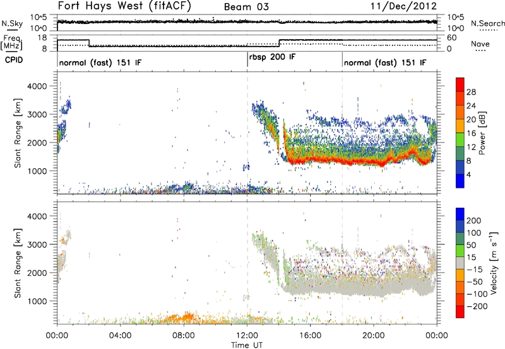Click the red segment of the Power color bar
505x349 pixels.
pos(460,85)
